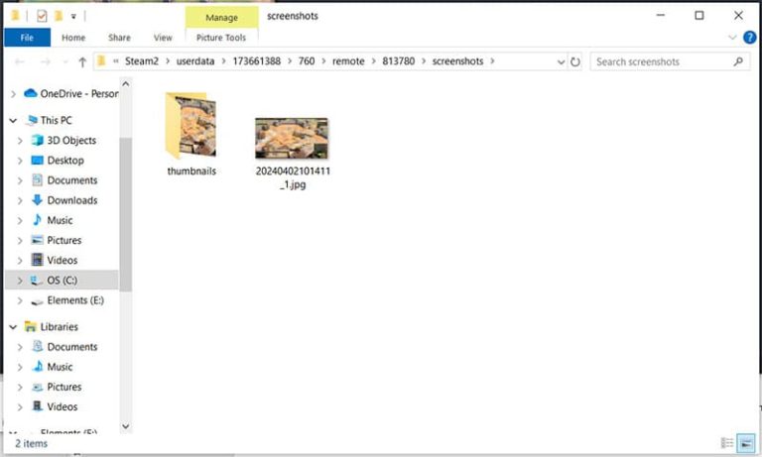This screenshot has height=457, width=762.
Task: Click the Up directory arrow icon
Action: point(82,61)
